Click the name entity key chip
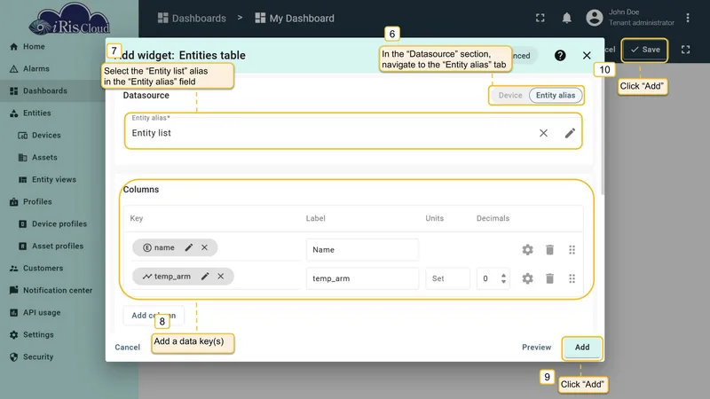Screen dimensions: 710x399 [x=175, y=247]
